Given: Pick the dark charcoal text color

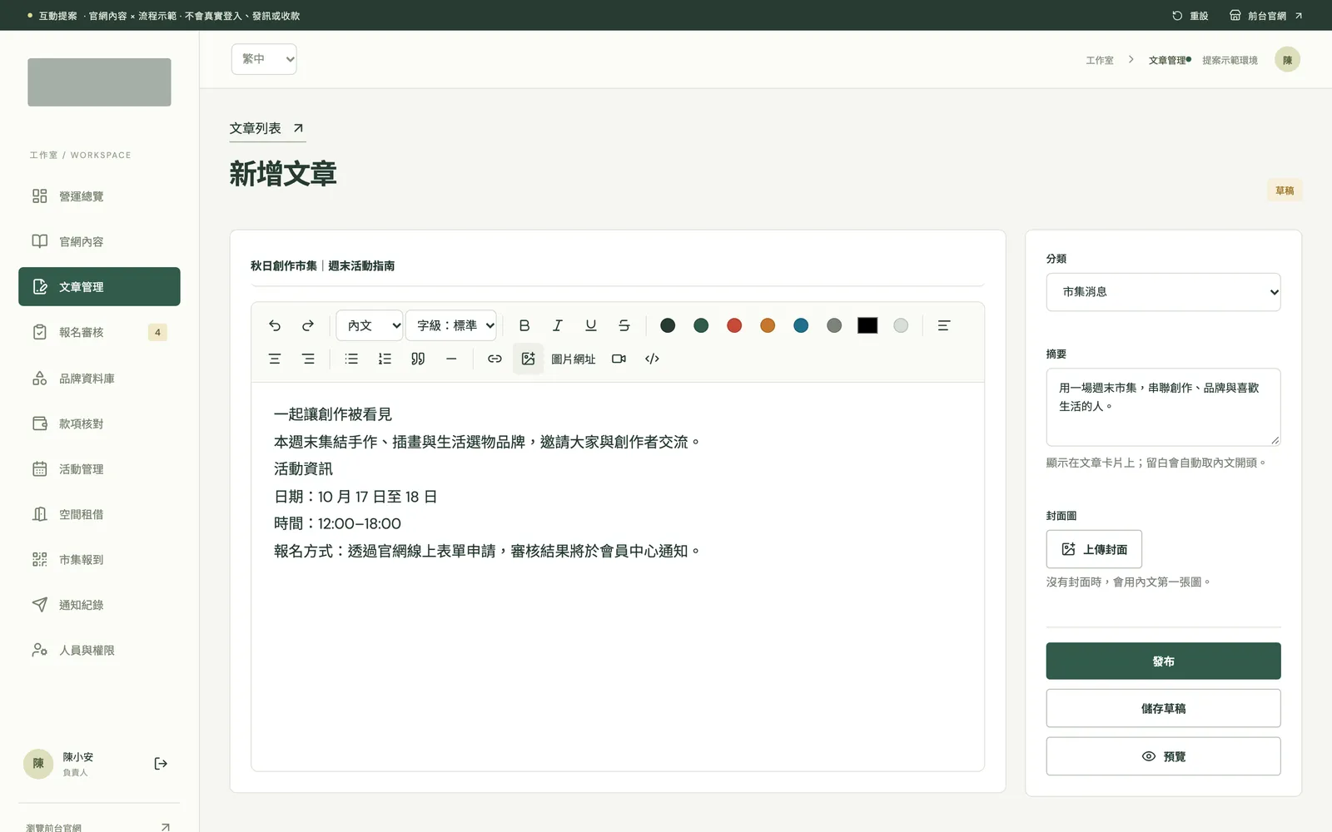Looking at the screenshot, I should point(668,325).
